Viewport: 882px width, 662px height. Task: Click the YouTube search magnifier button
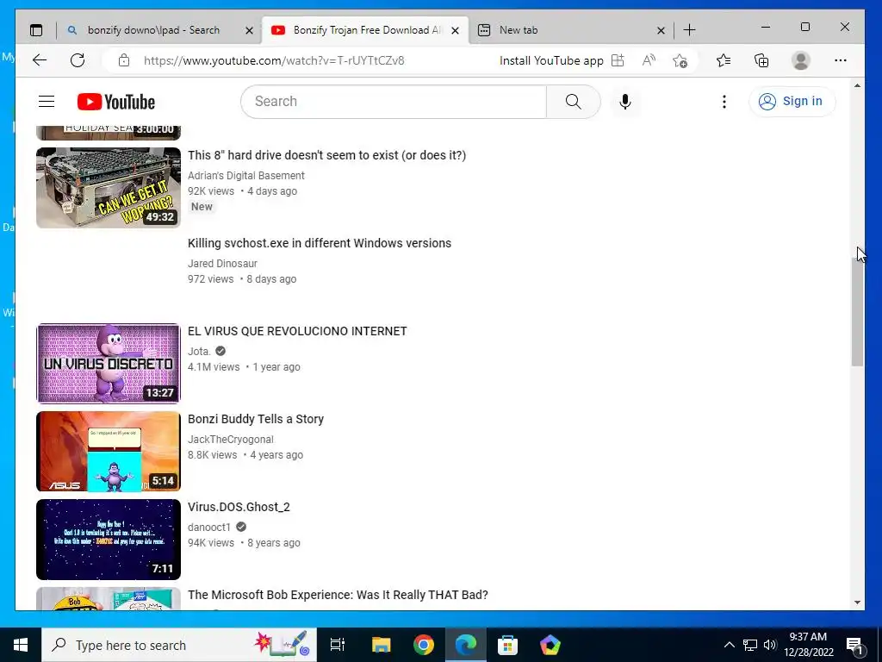tap(573, 102)
